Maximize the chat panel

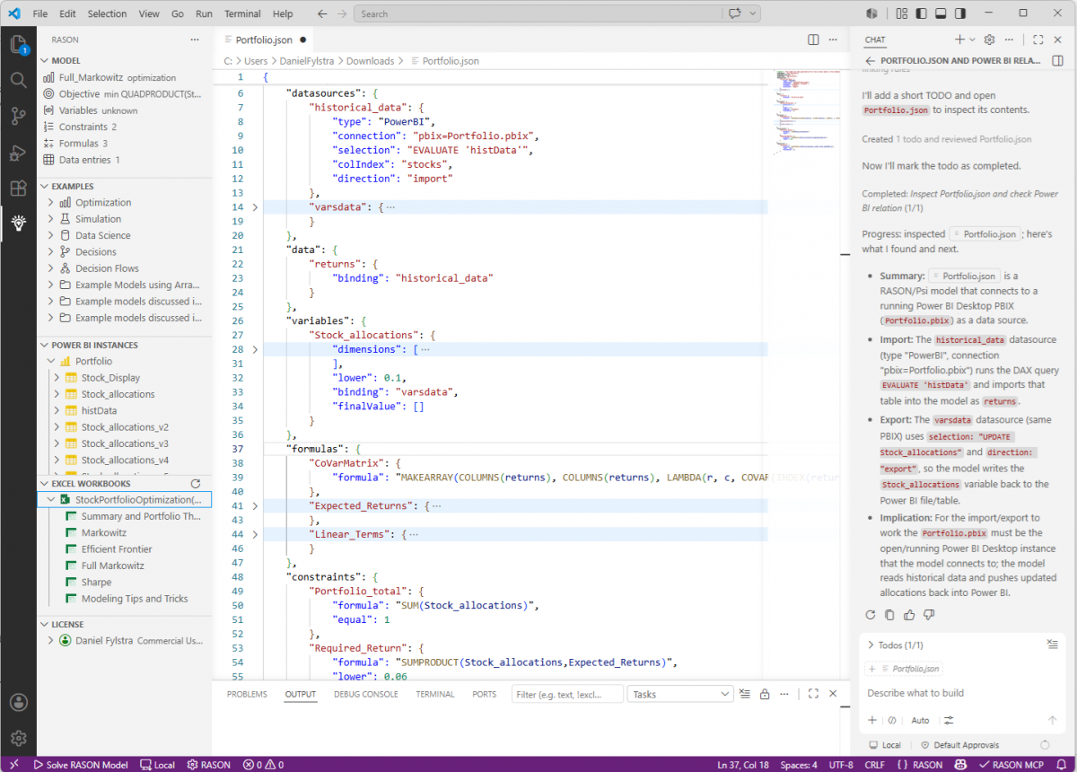1038,39
